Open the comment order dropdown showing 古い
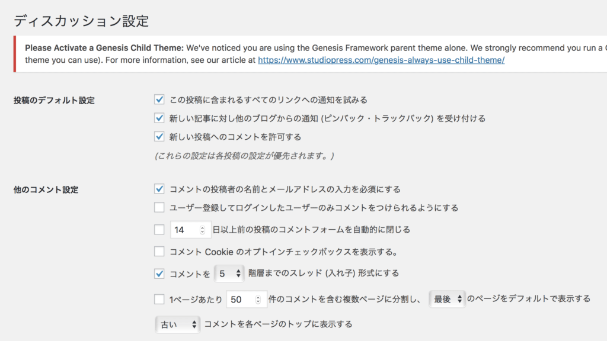This screenshot has width=607, height=341. point(178,324)
